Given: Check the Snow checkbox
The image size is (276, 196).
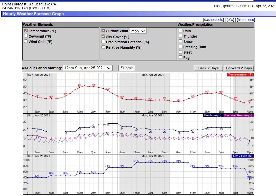Looking at the screenshot, I should [x=181, y=41].
